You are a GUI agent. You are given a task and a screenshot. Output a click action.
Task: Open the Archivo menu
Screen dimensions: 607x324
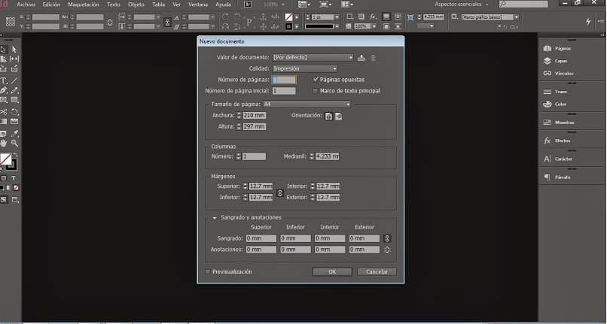click(x=26, y=5)
